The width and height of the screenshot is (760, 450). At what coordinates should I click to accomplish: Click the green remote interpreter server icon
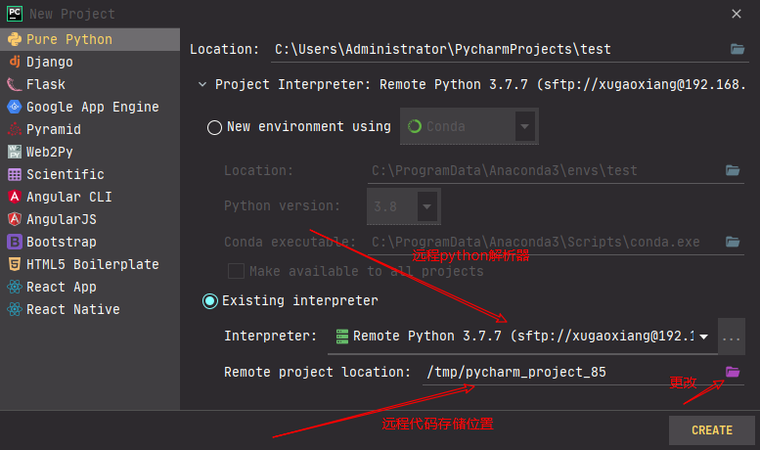[342, 337]
